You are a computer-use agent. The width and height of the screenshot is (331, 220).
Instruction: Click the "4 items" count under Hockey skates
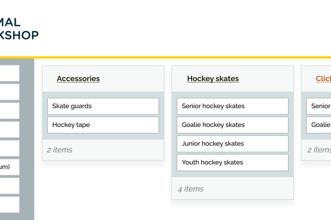click(x=190, y=189)
